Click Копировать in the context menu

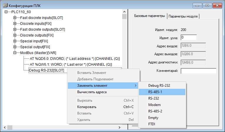87,107
